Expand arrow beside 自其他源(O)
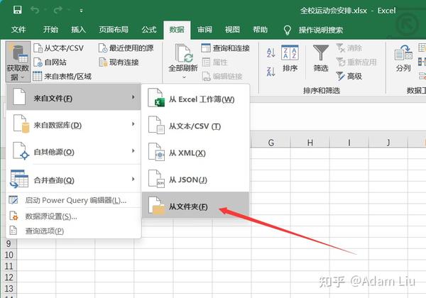 [x=133, y=150]
